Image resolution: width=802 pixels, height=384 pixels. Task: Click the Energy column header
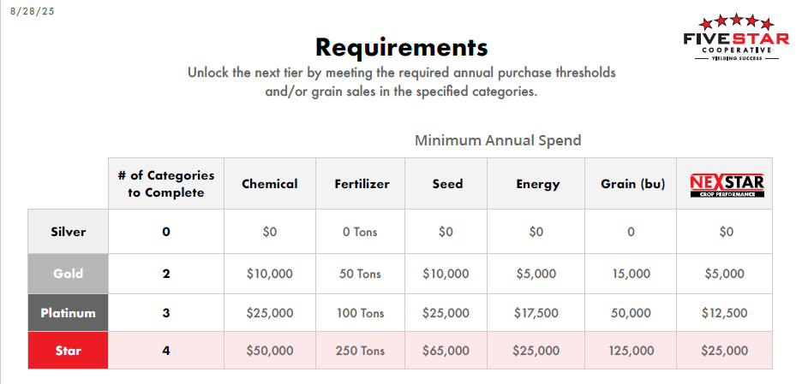[537, 183]
